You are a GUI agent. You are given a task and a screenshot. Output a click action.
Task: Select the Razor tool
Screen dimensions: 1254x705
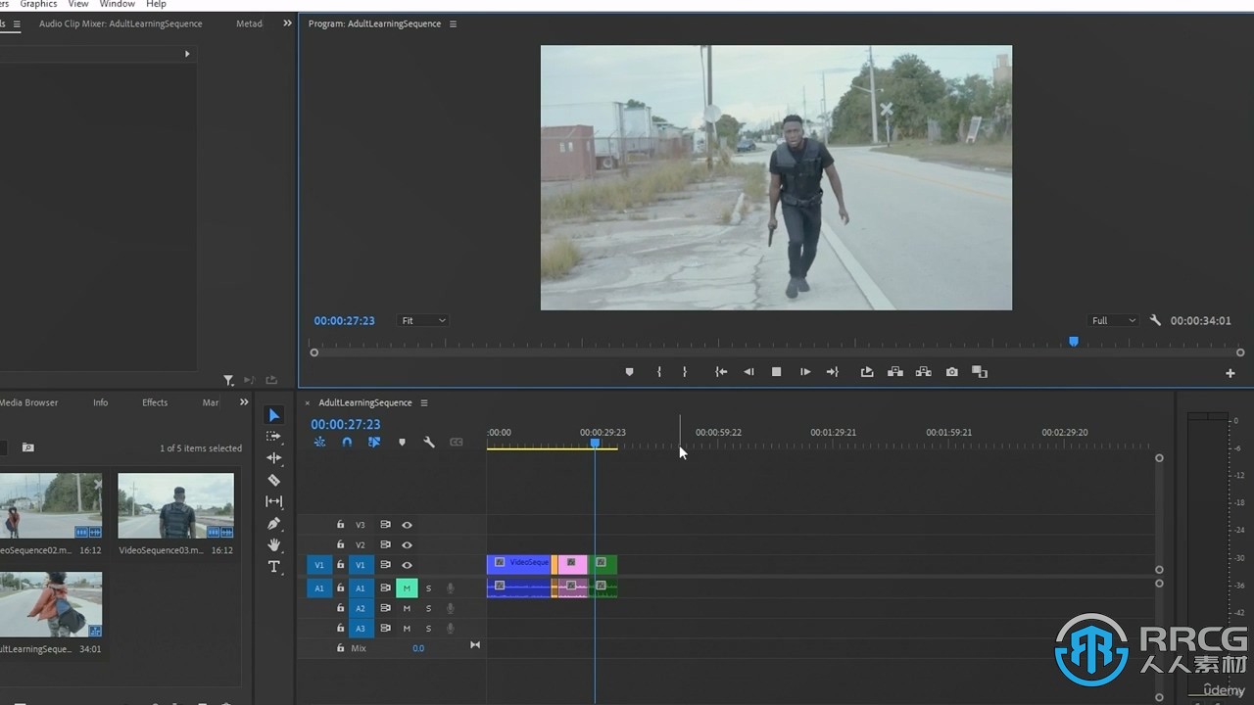pos(274,480)
